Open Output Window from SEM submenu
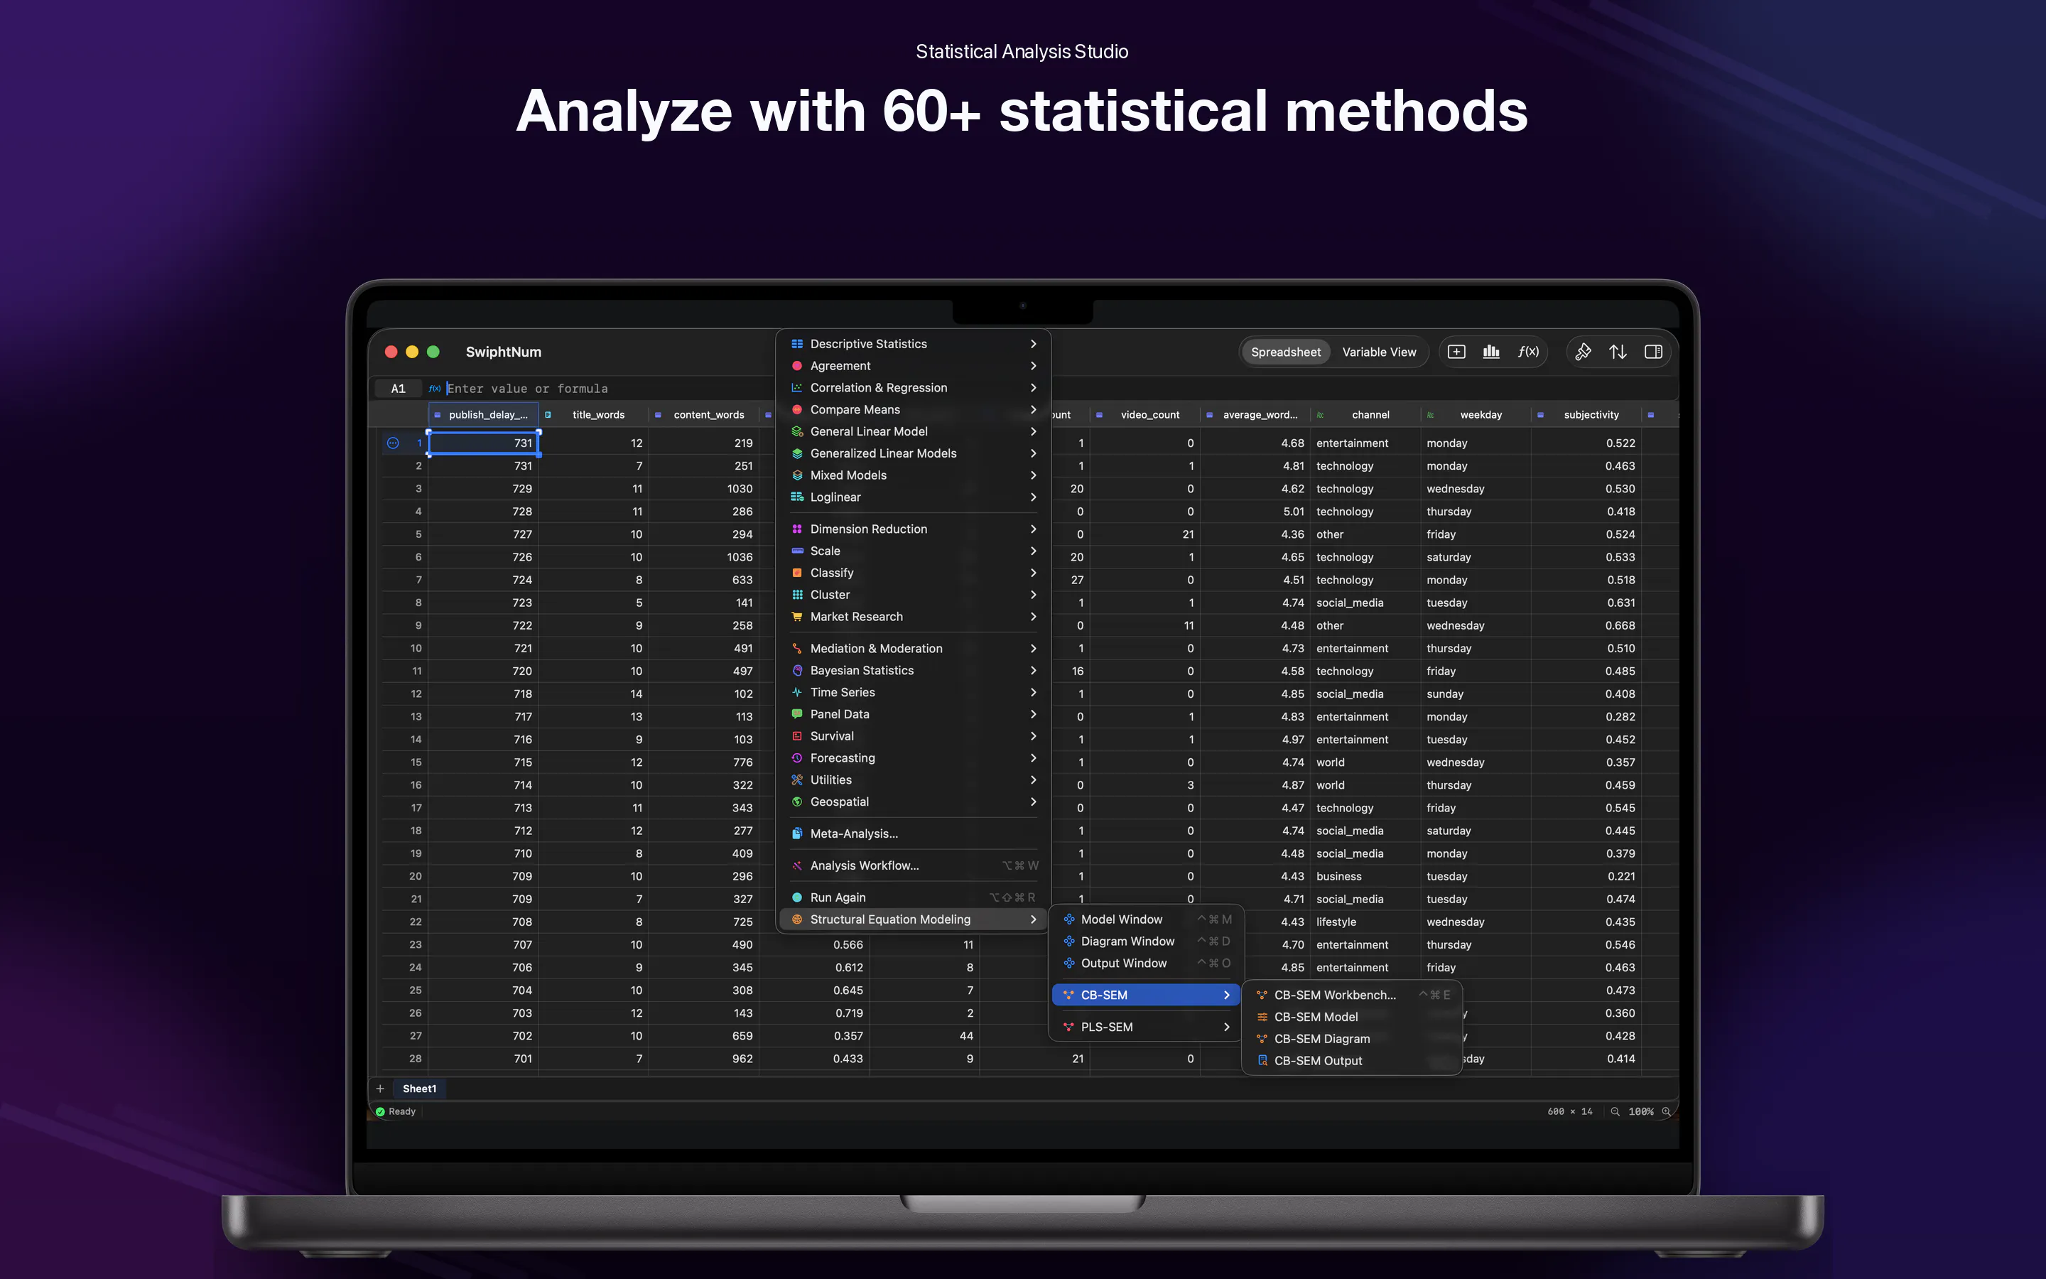 (1147, 964)
